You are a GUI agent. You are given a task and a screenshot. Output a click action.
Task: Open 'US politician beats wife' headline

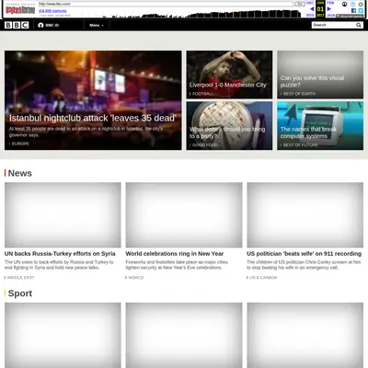click(305, 254)
